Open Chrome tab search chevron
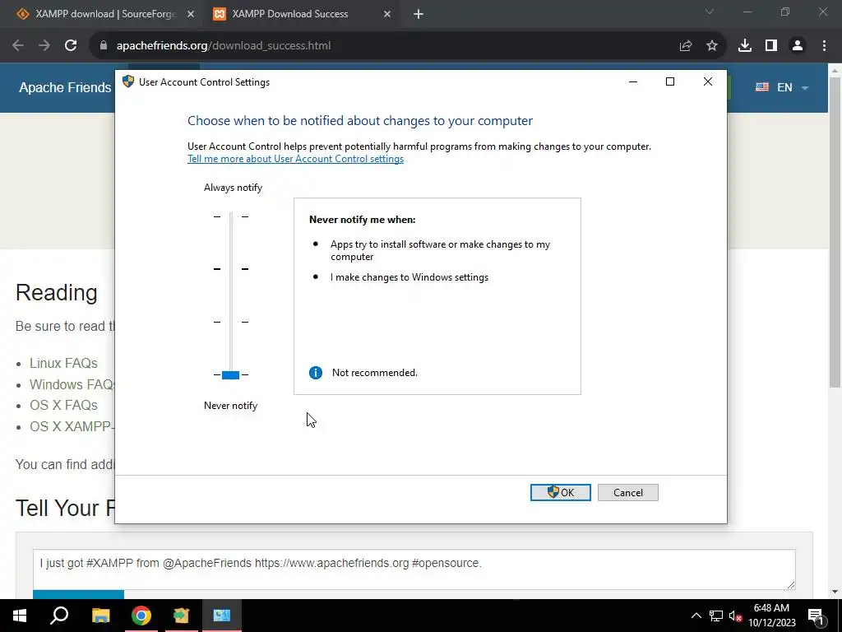Screen dimensions: 842x632 (710, 12)
